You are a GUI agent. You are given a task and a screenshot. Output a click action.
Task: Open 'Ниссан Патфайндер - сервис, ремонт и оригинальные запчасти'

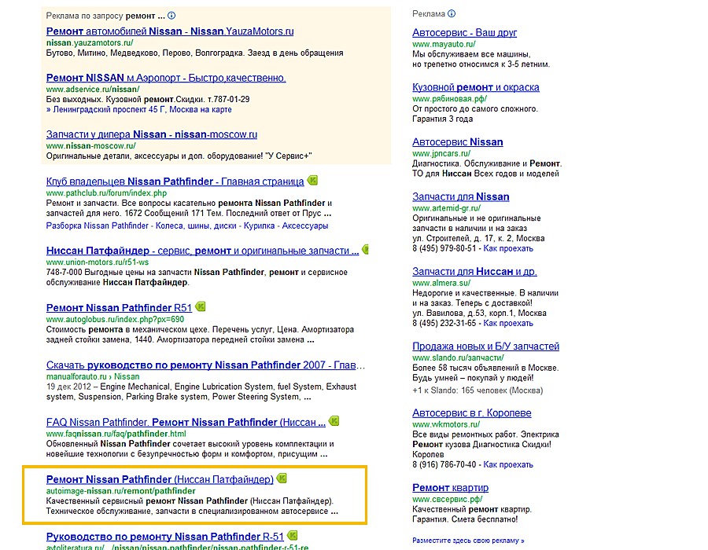202,251
